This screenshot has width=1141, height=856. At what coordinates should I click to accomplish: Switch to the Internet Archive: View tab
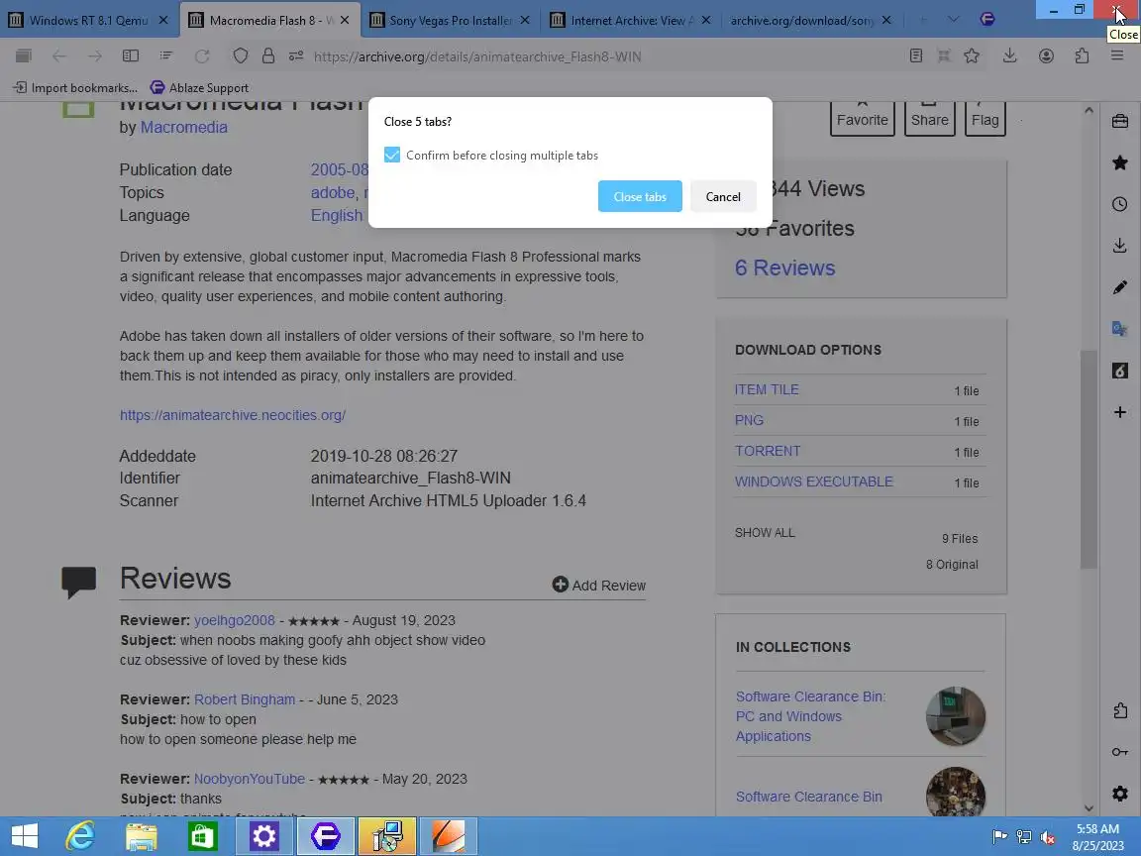point(630,21)
